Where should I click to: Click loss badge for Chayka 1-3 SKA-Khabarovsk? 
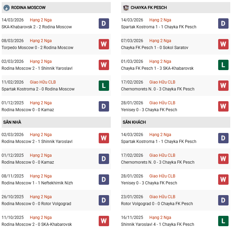pyautogui.click(x=223, y=65)
